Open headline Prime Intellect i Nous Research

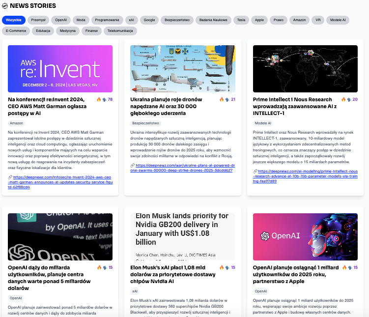click(295, 106)
